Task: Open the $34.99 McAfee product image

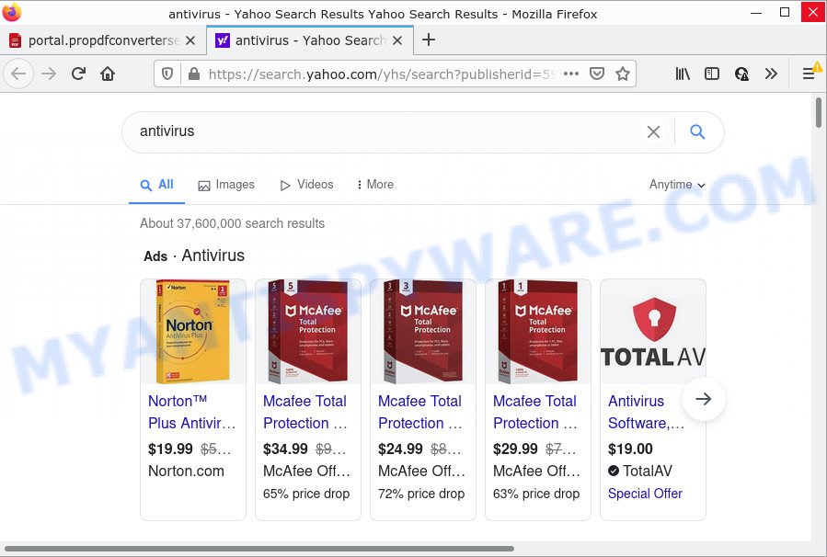Action: (x=308, y=332)
